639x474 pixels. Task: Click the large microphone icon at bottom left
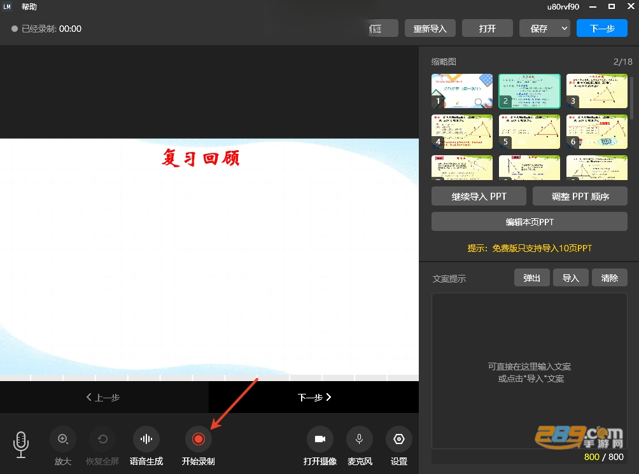[x=21, y=445]
